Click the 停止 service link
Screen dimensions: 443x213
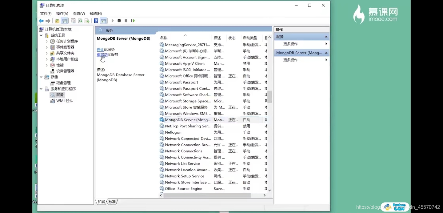tap(100, 50)
